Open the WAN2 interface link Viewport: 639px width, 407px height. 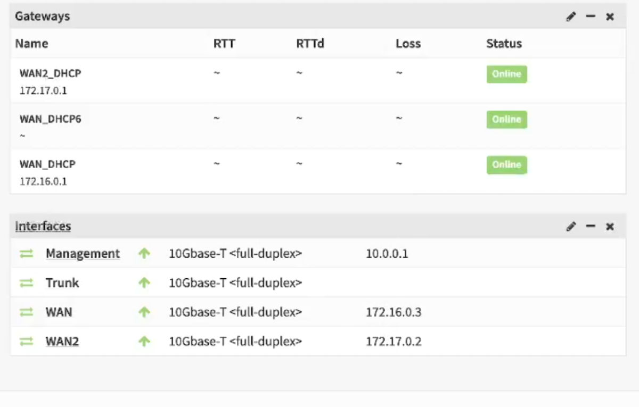[x=62, y=342]
